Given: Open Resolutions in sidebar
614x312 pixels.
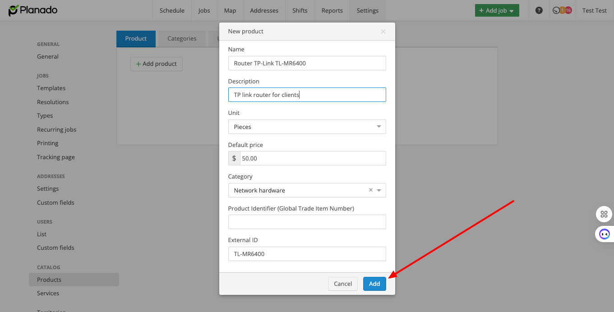Looking at the screenshot, I should click(x=53, y=102).
